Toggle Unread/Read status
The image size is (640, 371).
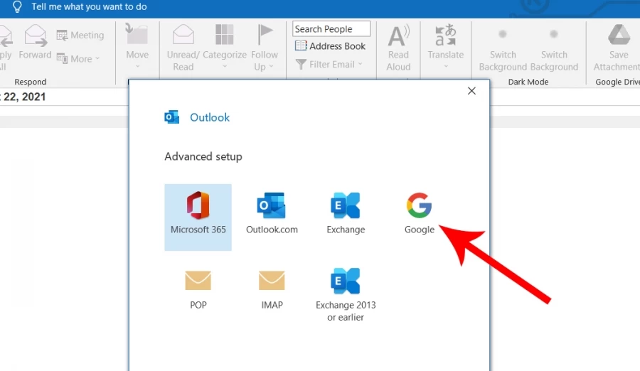click(183, 48)
